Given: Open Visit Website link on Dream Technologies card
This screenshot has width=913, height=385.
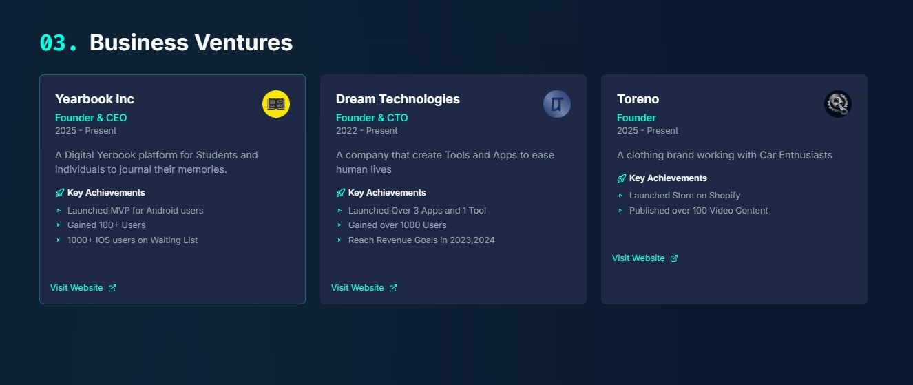Looking at the screenshot, I should (x=364, y=288).
